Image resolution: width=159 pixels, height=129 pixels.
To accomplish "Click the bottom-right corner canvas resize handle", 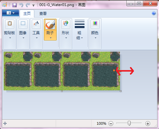I will [x=121, y=91].
